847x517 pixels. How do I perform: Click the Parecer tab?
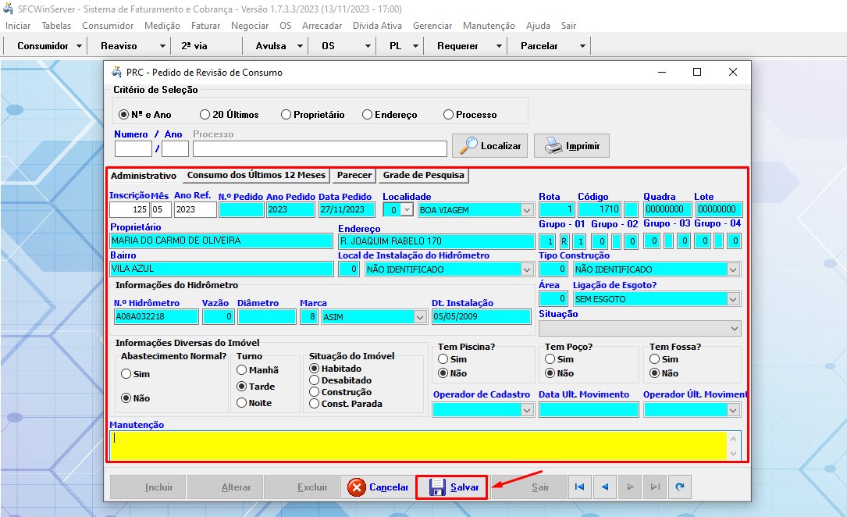click(354, 175)
